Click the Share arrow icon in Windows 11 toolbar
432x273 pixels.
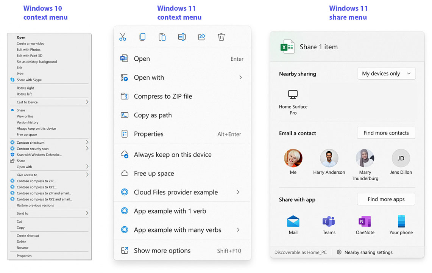pos(202,37)
